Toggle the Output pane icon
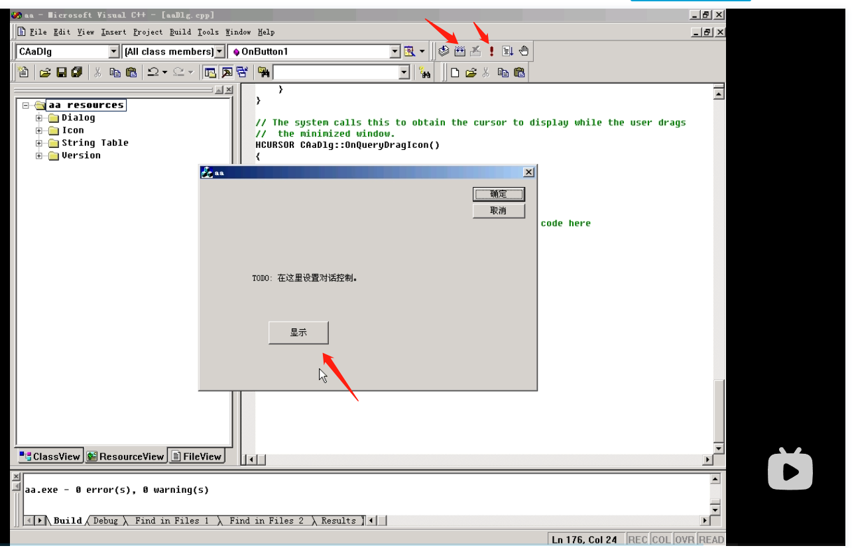 coord(226,72)
